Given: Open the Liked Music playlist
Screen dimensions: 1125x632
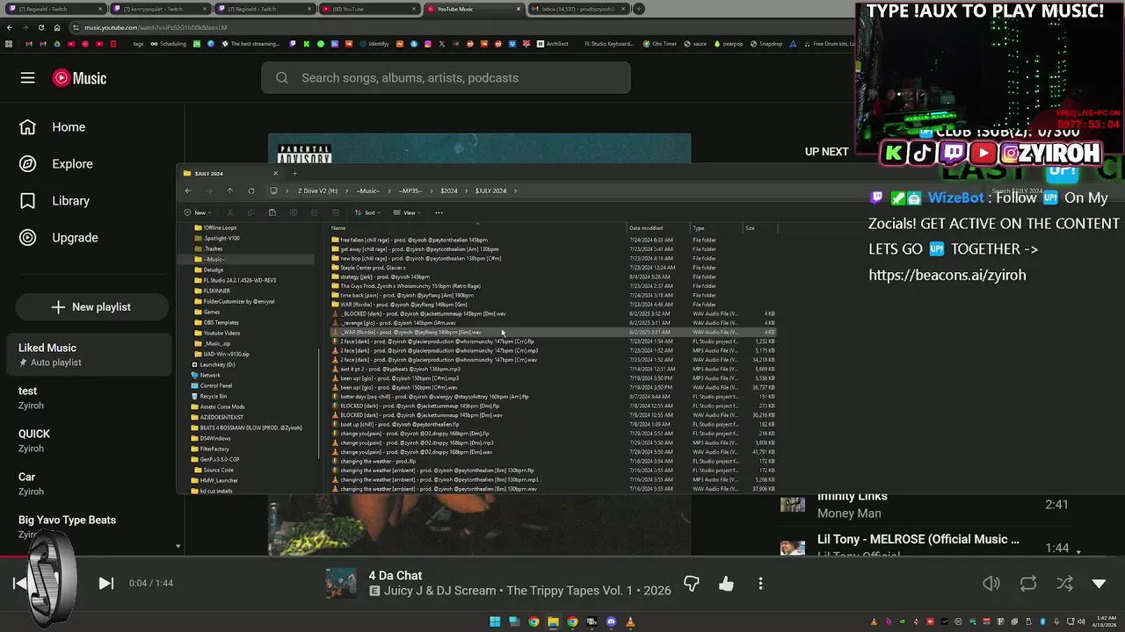Looking at the screenshot, I should pyautogui.click(x=88, y=355).
